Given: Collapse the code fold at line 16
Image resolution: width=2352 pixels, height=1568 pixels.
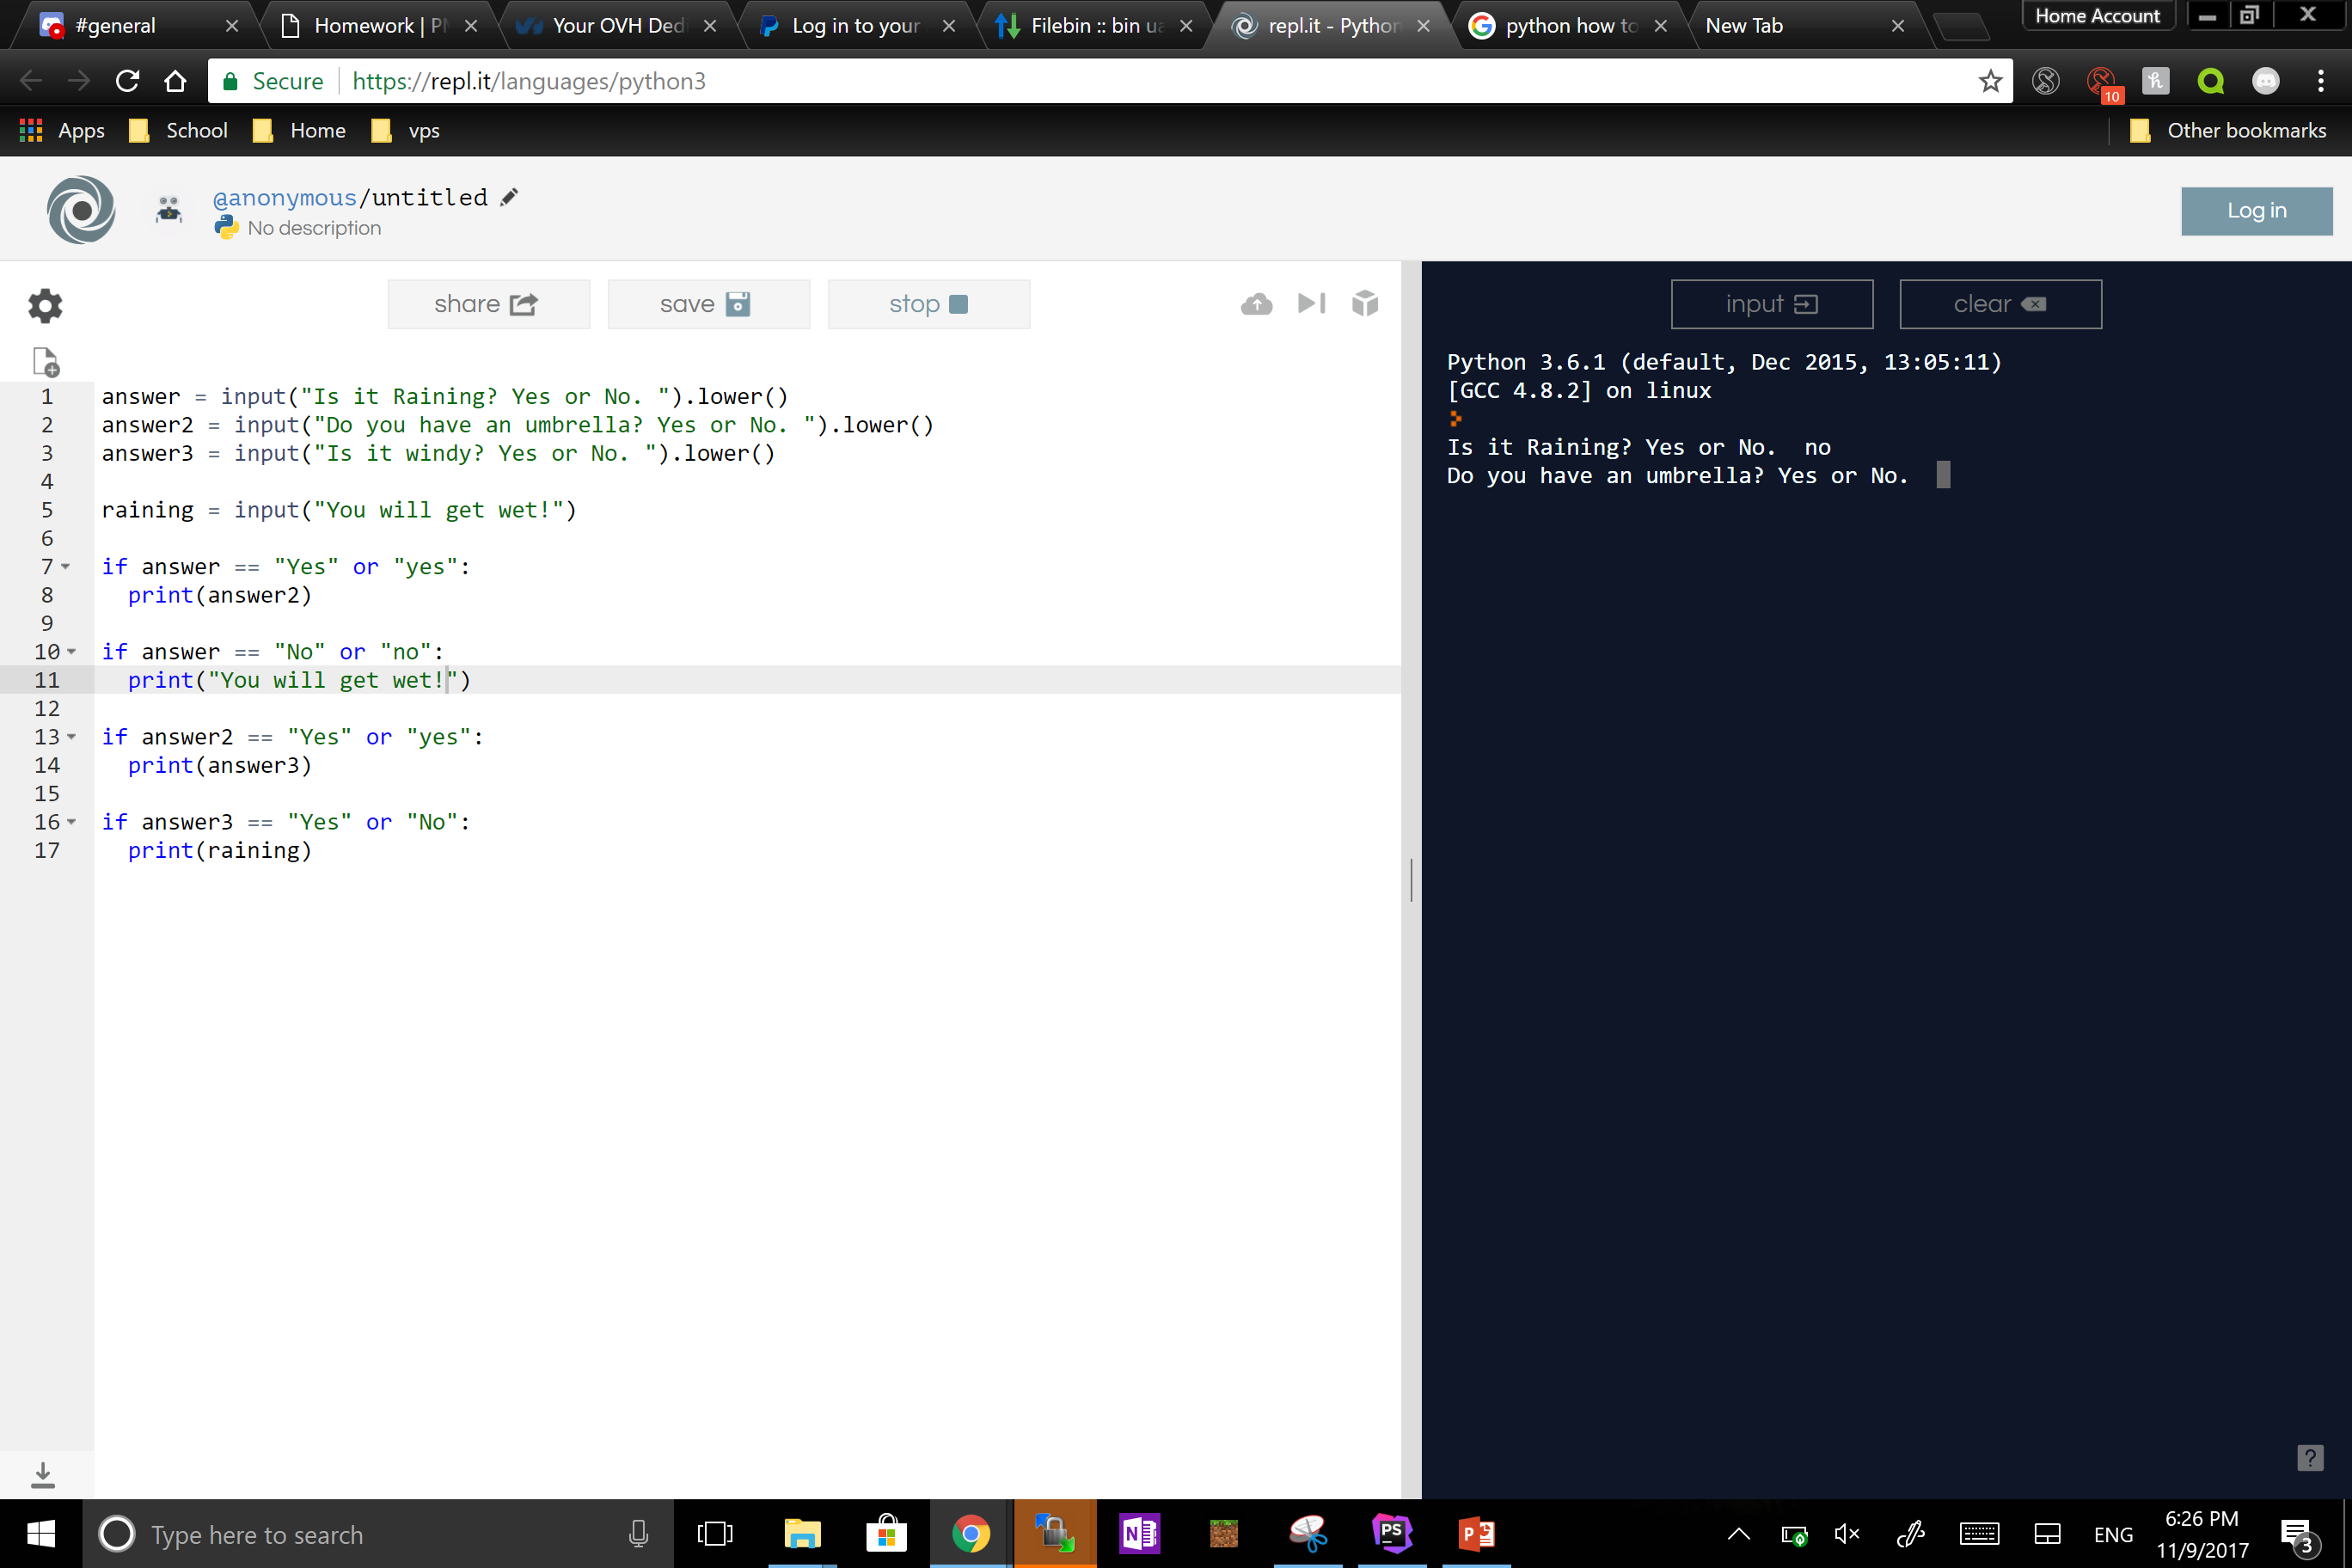Looking at the screenshot, I should click(71, 822).
